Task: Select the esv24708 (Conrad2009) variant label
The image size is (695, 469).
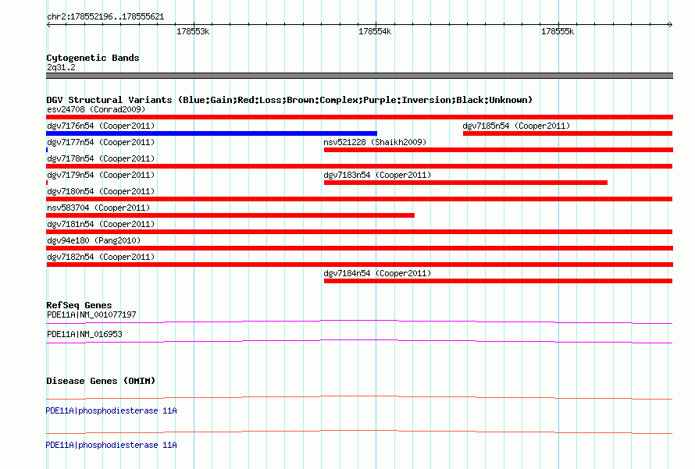Action: (96, 109)
